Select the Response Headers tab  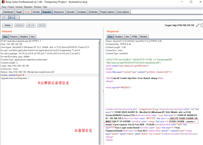[119, 37]
